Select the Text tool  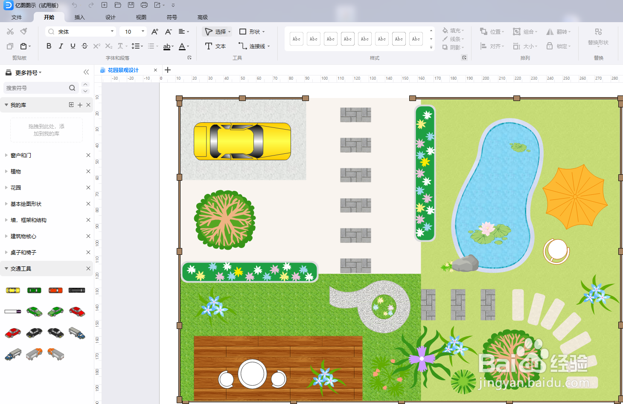[215, 46]
